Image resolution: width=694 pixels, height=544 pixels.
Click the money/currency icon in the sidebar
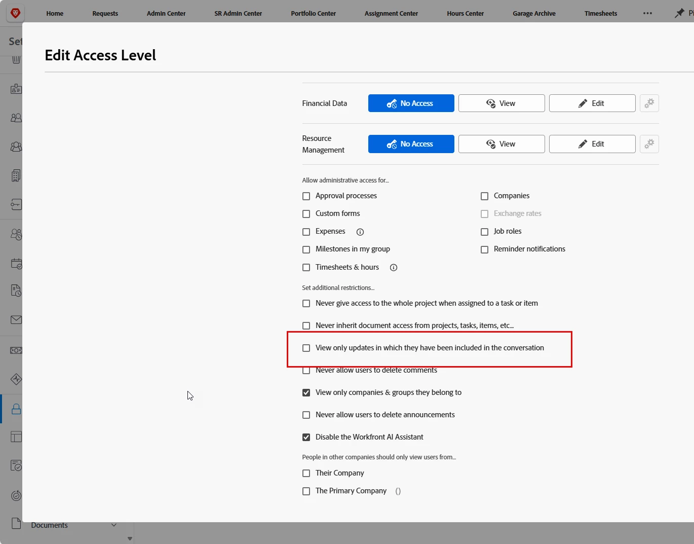coord(16,350)
